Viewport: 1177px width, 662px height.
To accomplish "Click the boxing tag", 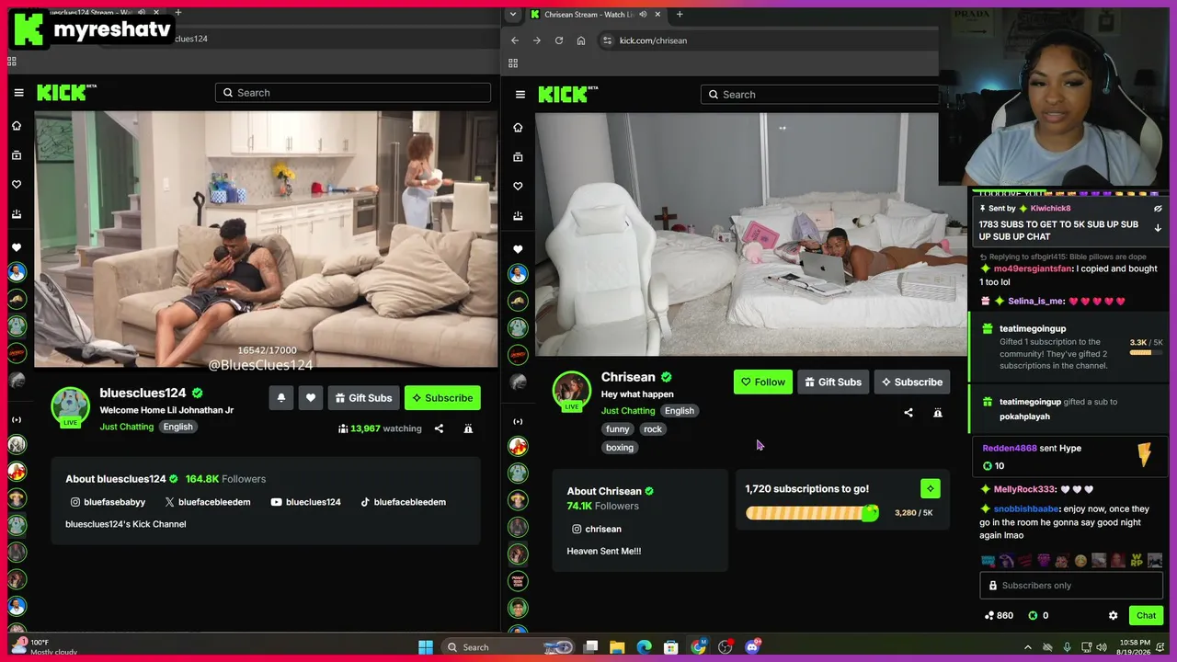I will coord(620,448).
